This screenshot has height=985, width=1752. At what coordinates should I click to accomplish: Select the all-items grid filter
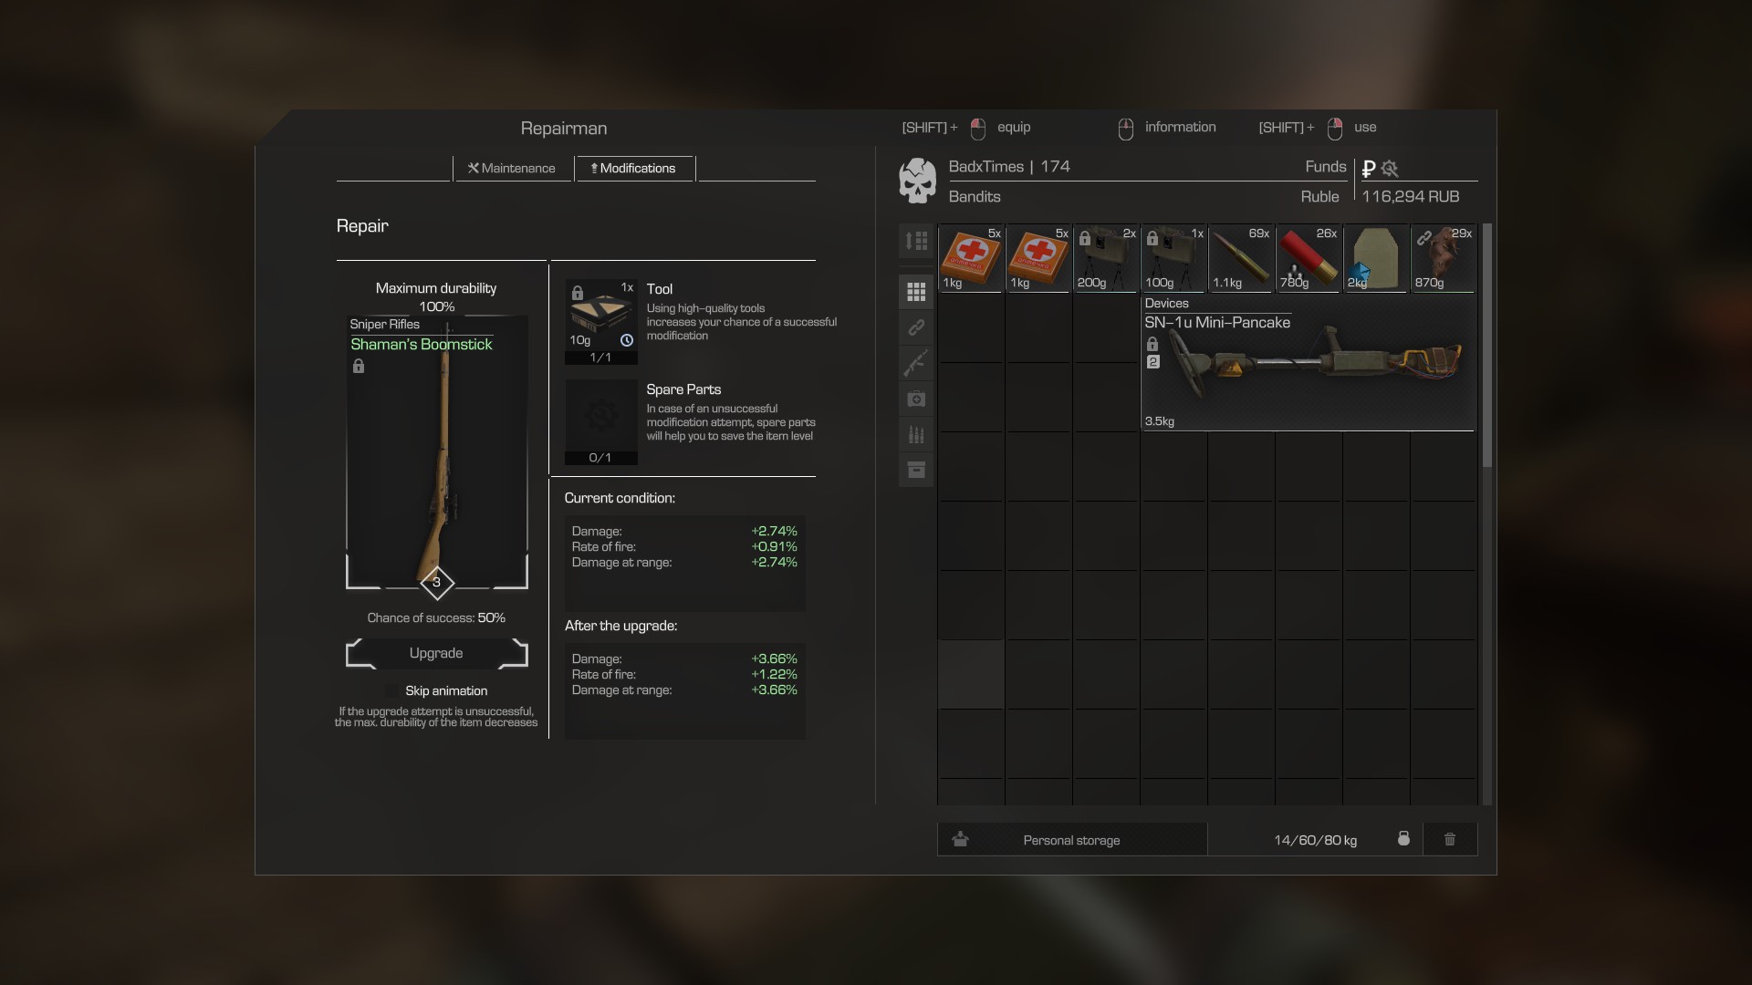[x=916, y=292]
